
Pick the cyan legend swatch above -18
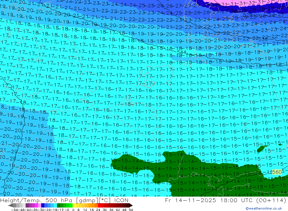pyautogui.click(x=55, y=206)
